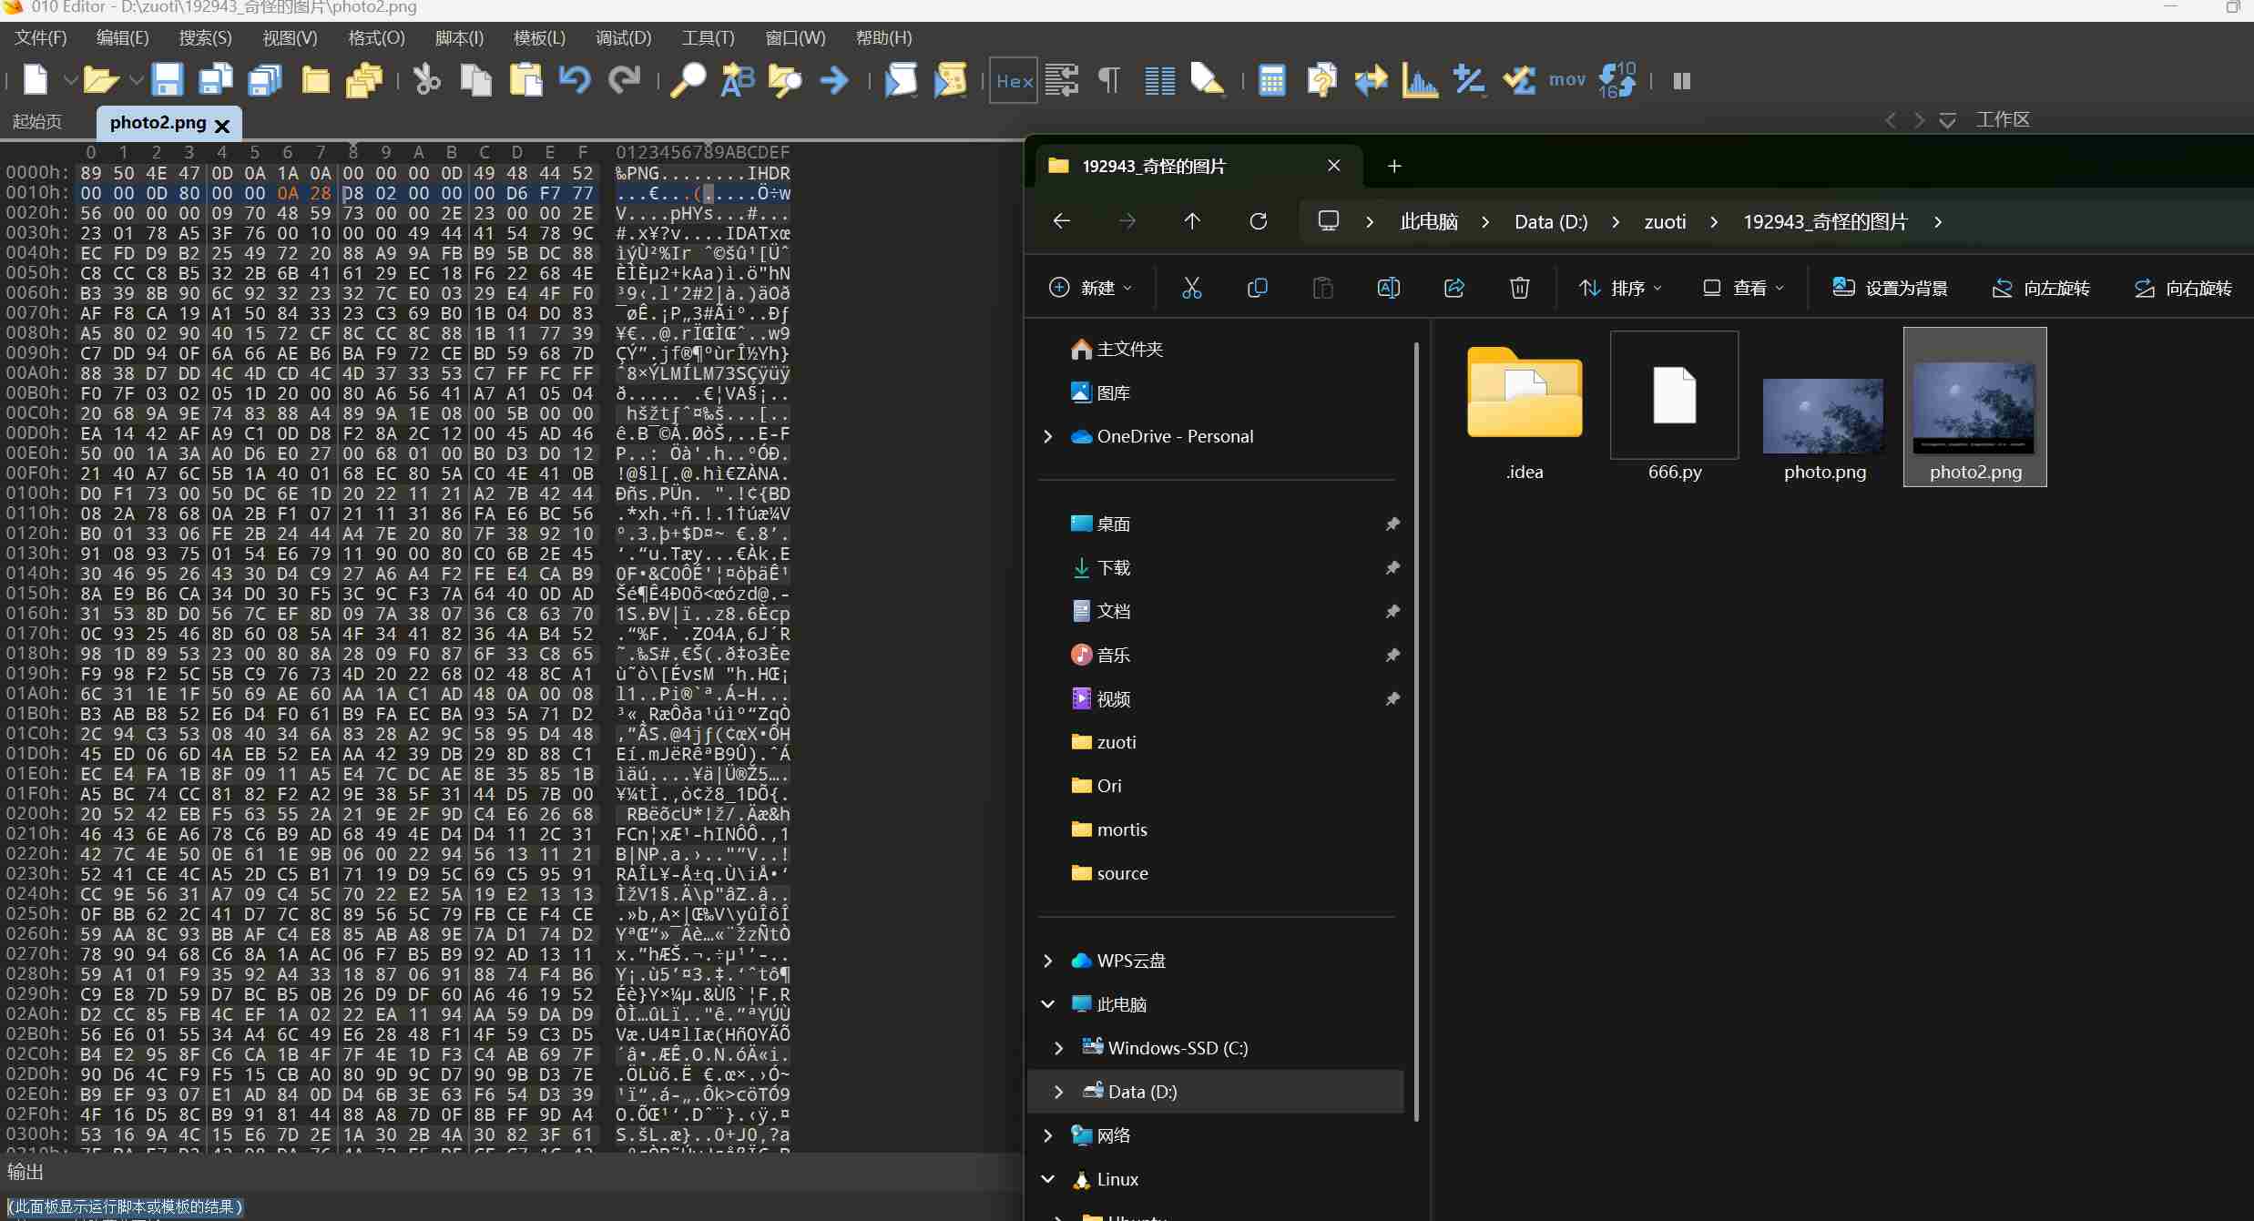Click the Explorer navigation pane scrollbar
This screenshot has height=1221, width=2254.
(1416, 728)
